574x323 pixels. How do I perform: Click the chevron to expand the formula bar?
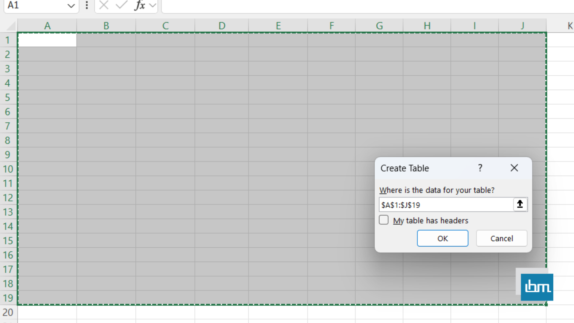point(152,5)
